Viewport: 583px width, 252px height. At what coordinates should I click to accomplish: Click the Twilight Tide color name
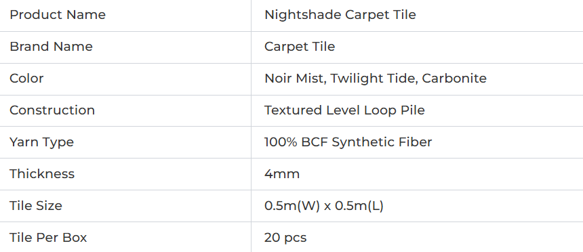(374, 79)
